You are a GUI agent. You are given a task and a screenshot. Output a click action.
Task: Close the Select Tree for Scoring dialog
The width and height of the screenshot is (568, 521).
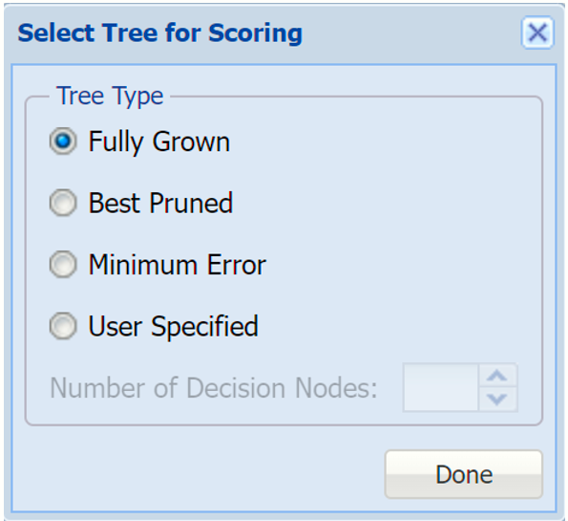pos(537,33)
